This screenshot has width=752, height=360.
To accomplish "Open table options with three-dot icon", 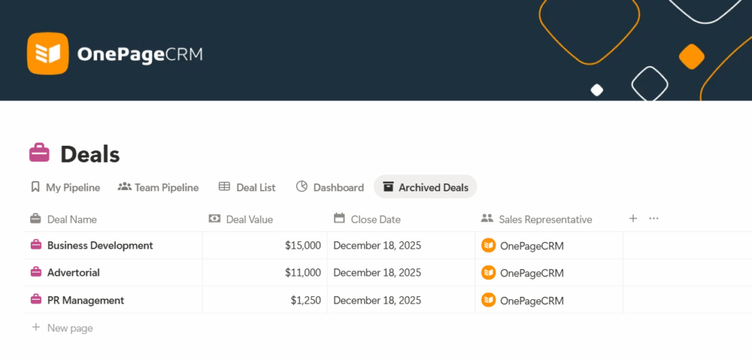I will (654, 218).
